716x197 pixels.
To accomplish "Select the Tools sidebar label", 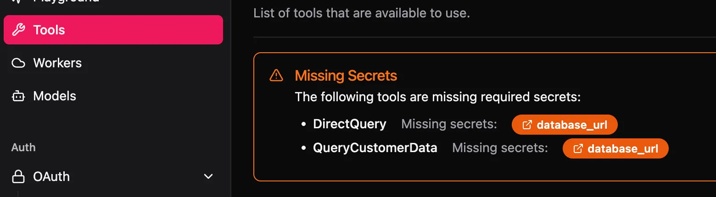I will point(49,30).
